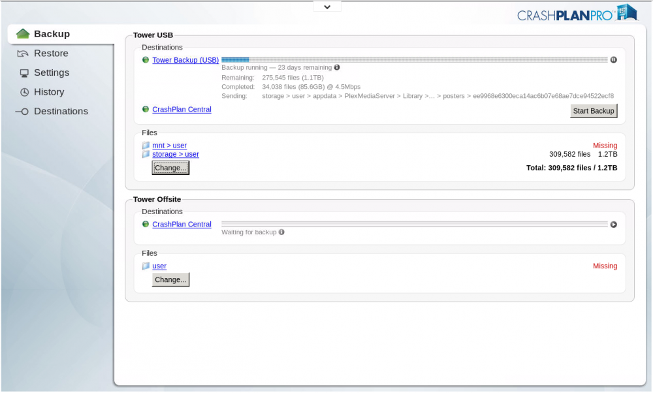Open the Settings tab

(x=51, y=72)
